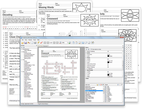142x109 pixels.
Task: Toggle Clues Visible checkbox
Action: [x=108, y=59]
